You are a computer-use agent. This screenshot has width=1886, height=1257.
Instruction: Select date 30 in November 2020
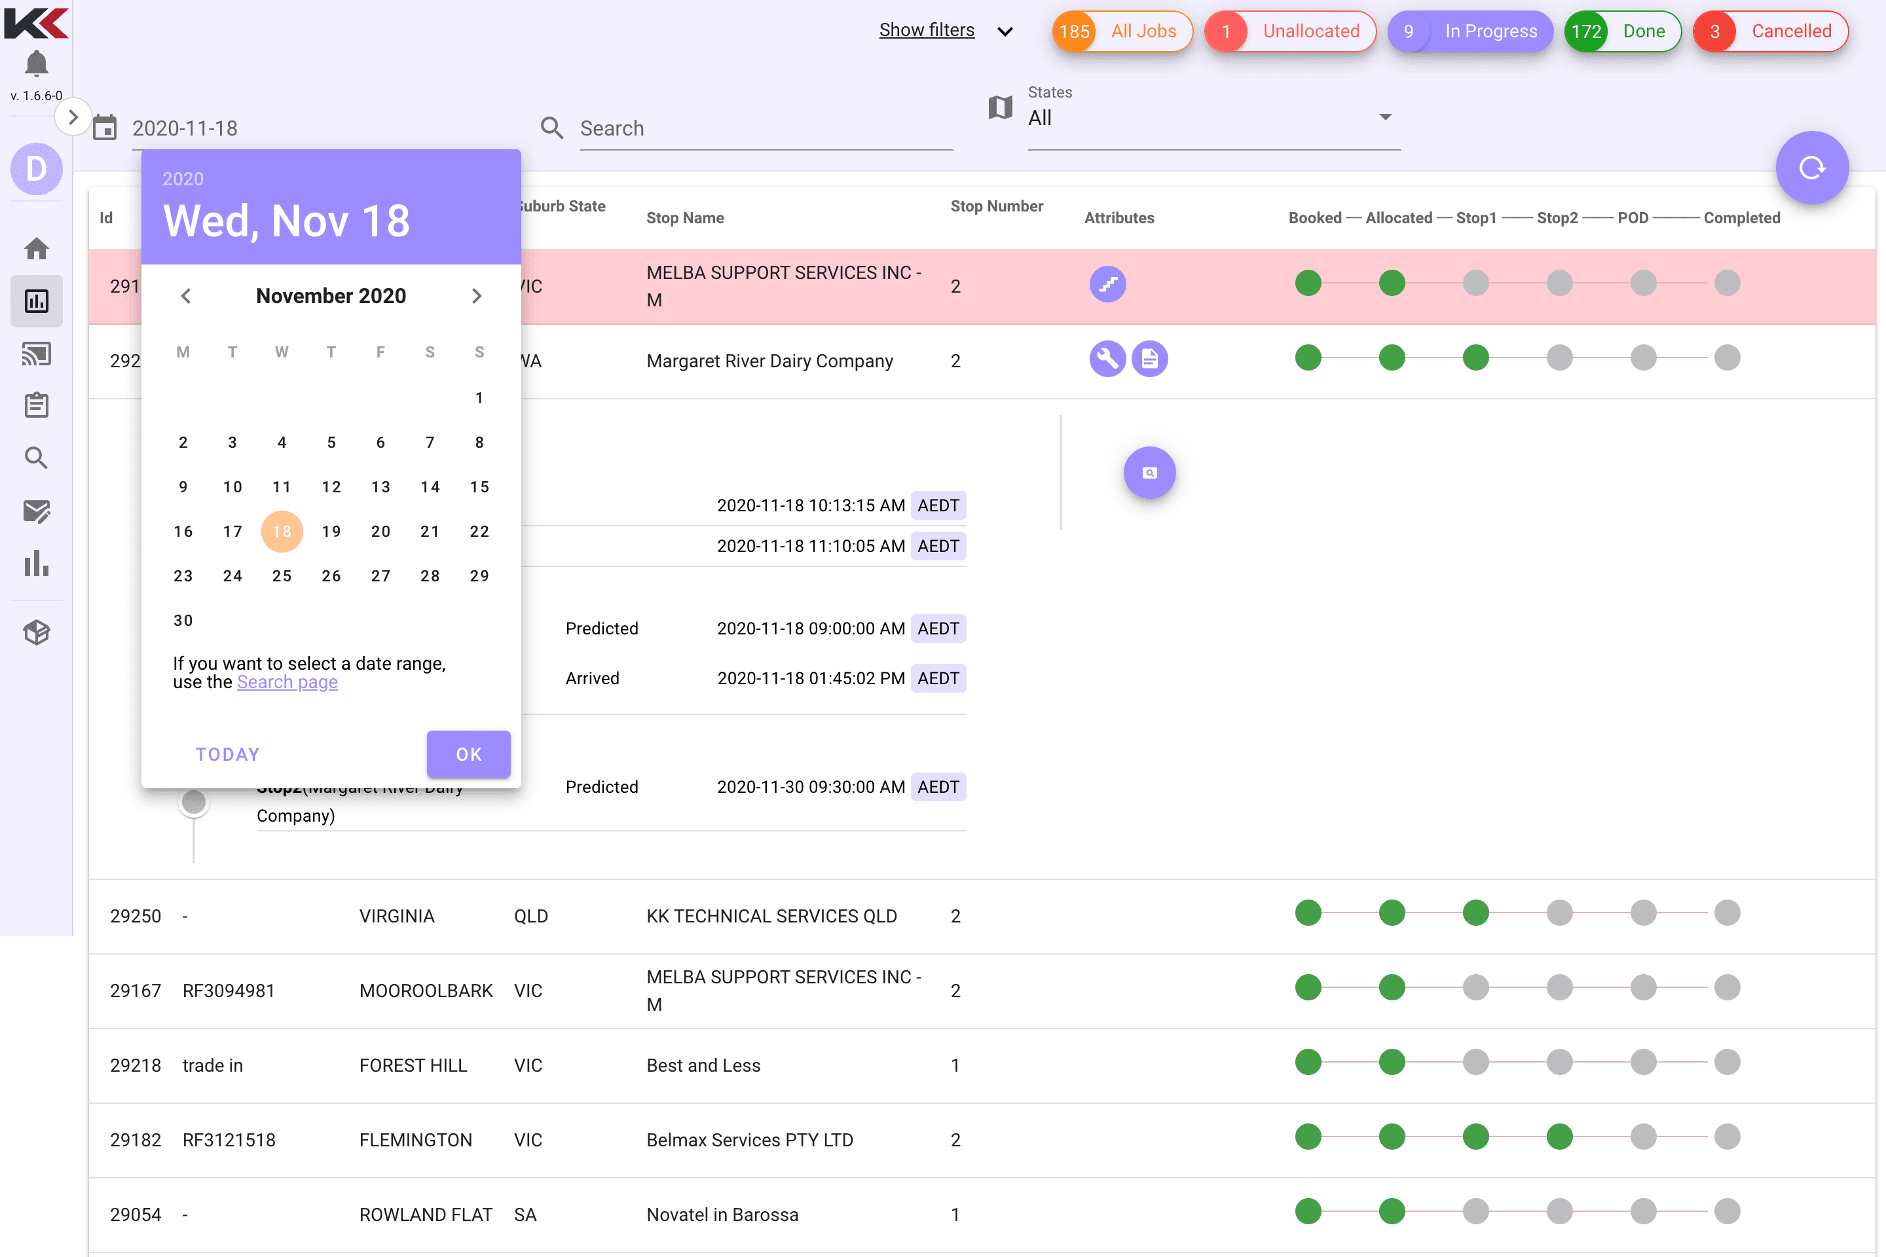pos(183,619)
